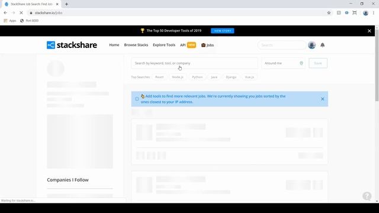379x213 pixels.
Task: Focus the header Search box
Action: point(282,45)
